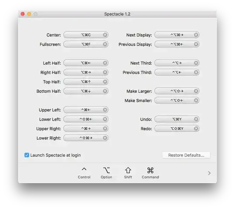
Task: Clear the Make Smaller shortcut
Action: 196,100
